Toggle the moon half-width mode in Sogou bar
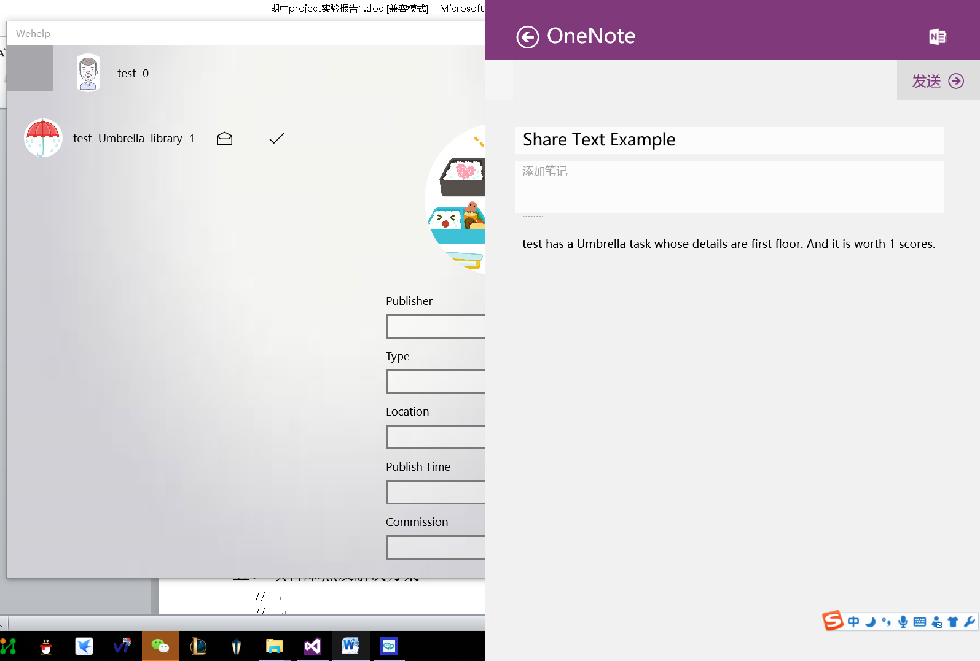 coord(870,622)
